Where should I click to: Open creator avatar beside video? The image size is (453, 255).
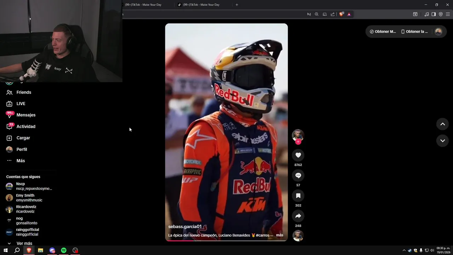pos(298,135)
